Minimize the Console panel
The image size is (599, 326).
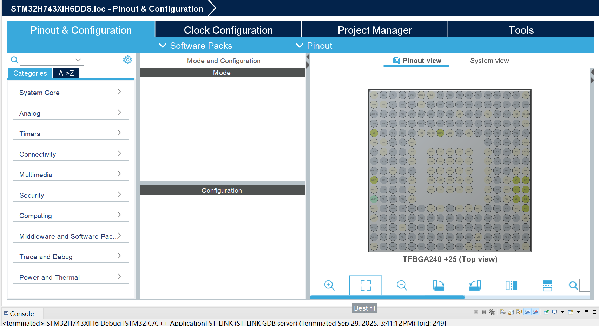586,311
